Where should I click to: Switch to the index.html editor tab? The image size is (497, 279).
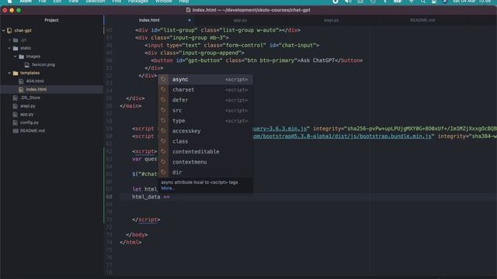point(149,20)
